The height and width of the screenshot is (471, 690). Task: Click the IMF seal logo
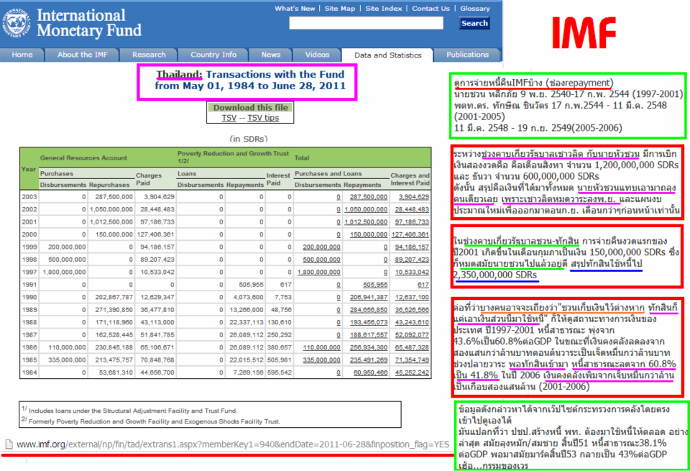coord(17,23)
